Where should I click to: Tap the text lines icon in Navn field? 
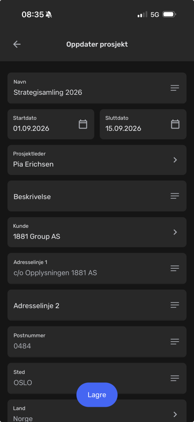[175, 88]
